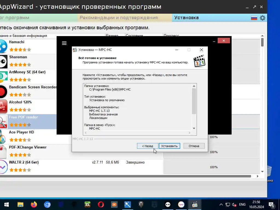The image size is (280, 210).
Task: Click the MPC-HC clapperboard icon in setup title bar
Action: click(x=75, y=50)
